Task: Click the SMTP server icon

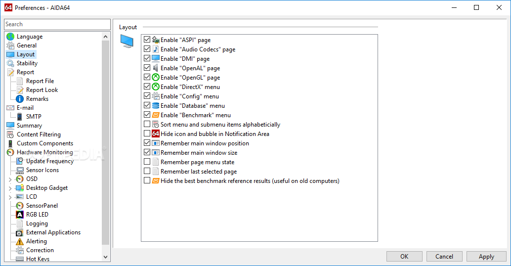Action: click(20, 116)
